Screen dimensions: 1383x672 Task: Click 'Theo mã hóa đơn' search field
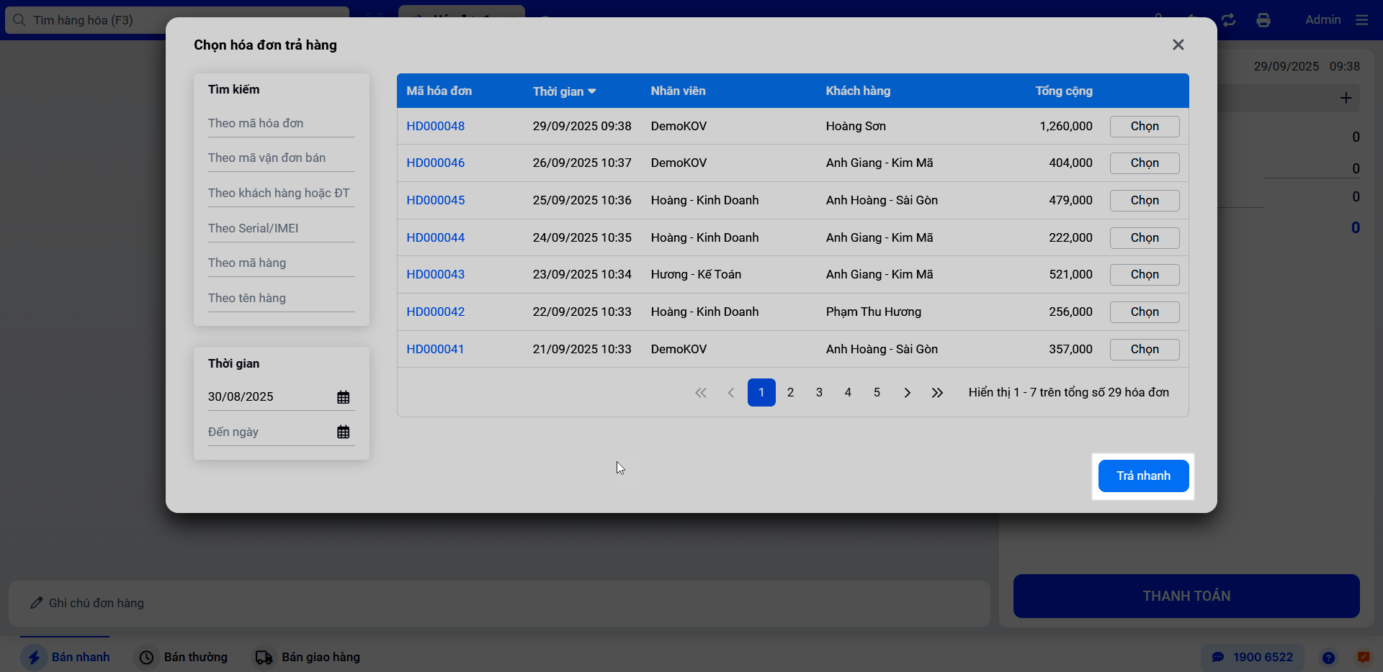tap(281, 124)
